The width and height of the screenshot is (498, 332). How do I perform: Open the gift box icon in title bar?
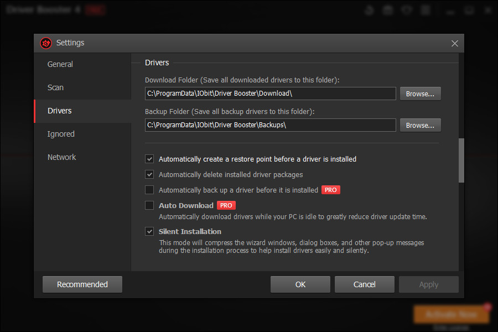[387, 9]
